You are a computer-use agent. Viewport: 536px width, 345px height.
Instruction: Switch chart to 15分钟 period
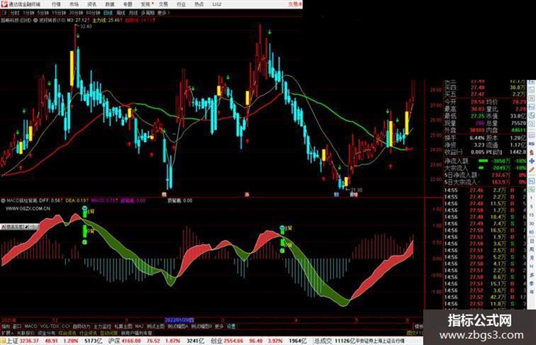pyautogui.click(x=59, y=13)
